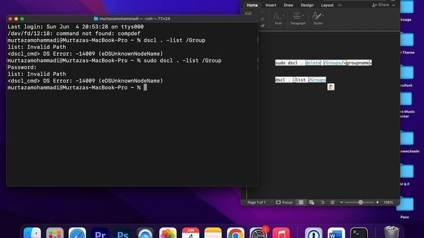Open 1Password from the Dock
This screenshot has height=238, width=424.
(x=313, y=233)
